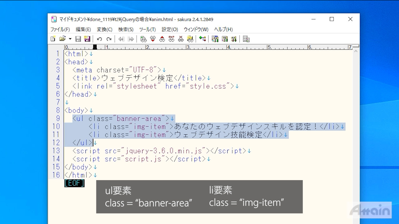399x224 pixels.
Task: Expand the 設定(O) menu
Action: click(x=170, y=29)
